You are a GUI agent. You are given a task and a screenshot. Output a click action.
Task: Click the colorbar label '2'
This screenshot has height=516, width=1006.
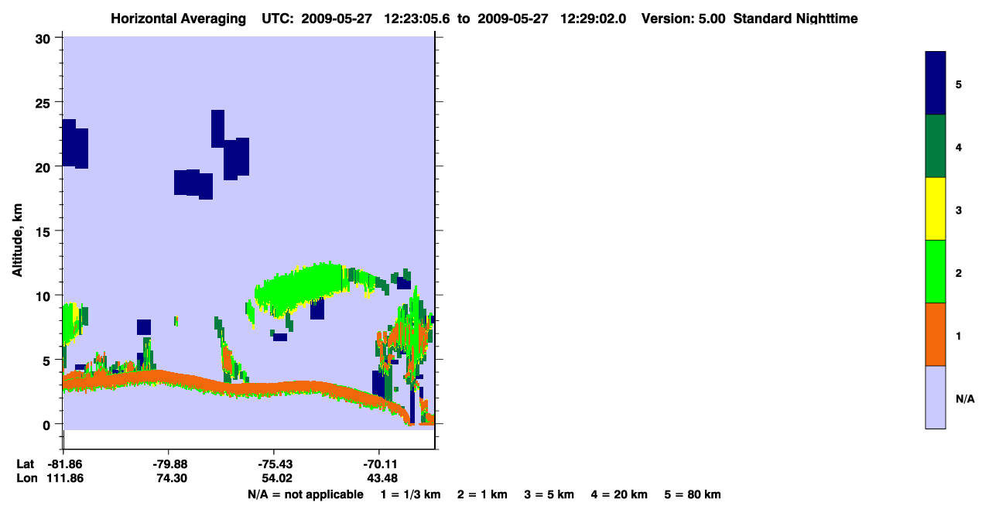pos(959,273)
